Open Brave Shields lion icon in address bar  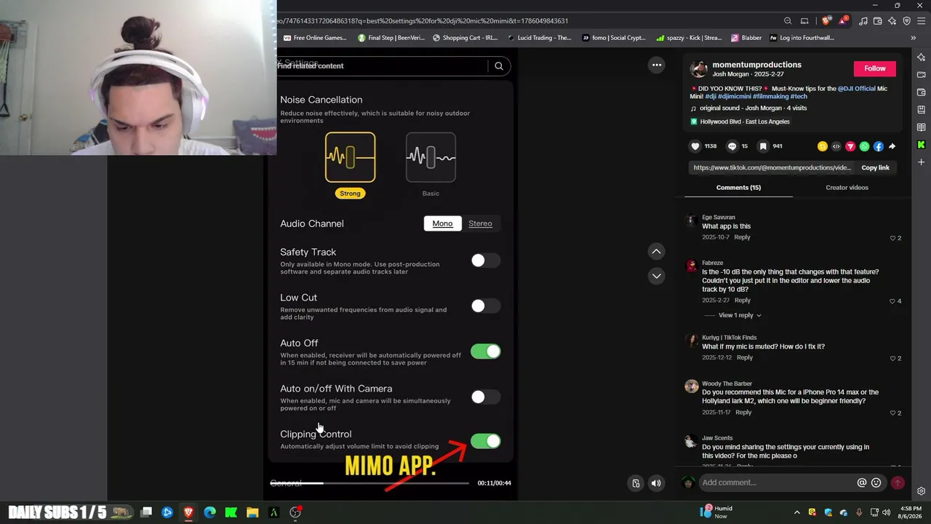(x=826, y=21)
